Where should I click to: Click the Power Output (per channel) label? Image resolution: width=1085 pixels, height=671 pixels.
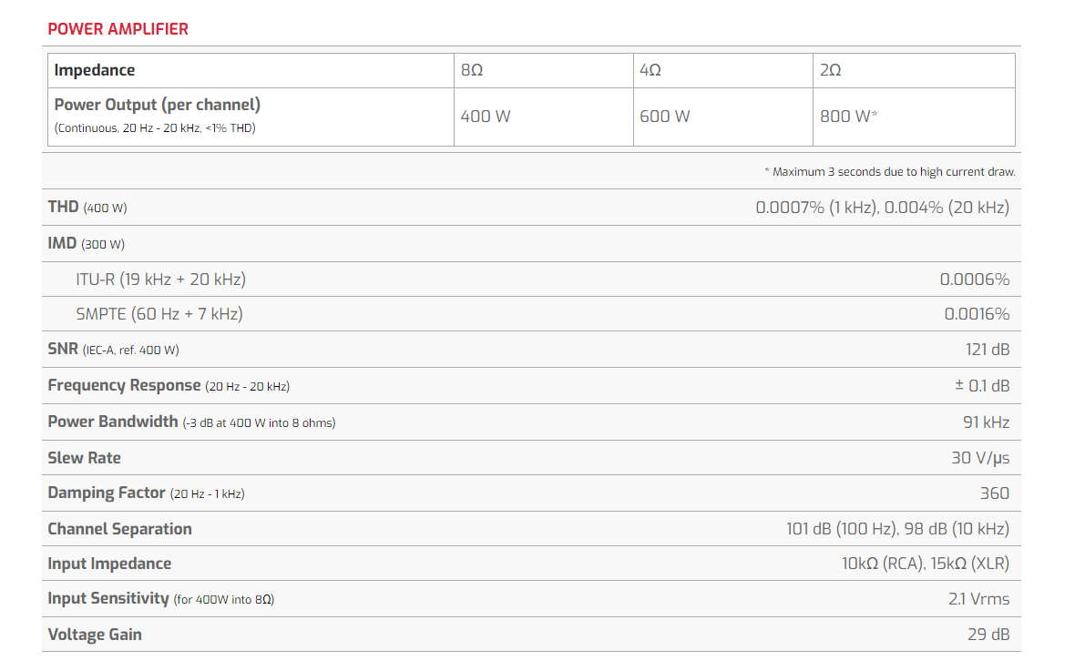[x=158, y=105]
